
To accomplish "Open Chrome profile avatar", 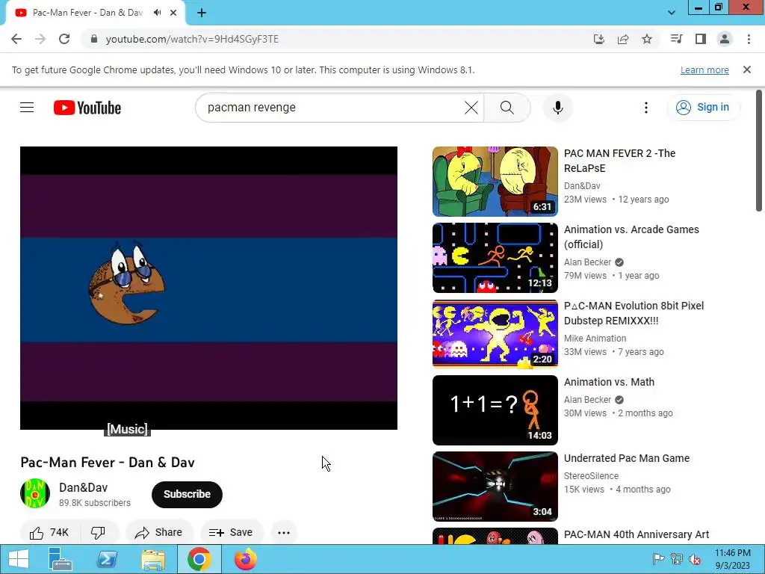I will coord(725,39).
